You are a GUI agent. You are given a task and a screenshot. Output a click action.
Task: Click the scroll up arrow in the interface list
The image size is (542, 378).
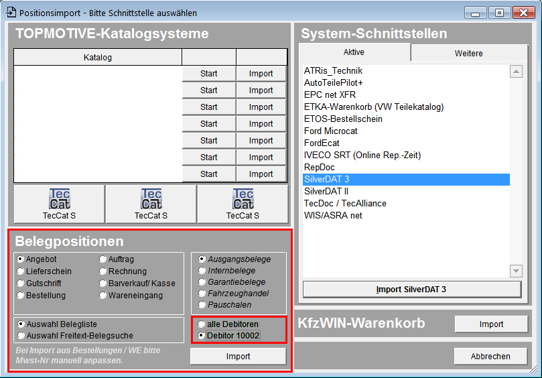[516, 72]
